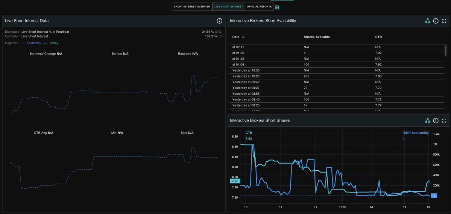Show info for Interactive Brokers Short Availability

click(x=436, y=21)
